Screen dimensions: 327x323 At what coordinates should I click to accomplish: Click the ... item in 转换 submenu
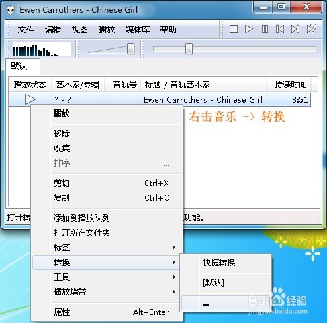coord(226,304)
